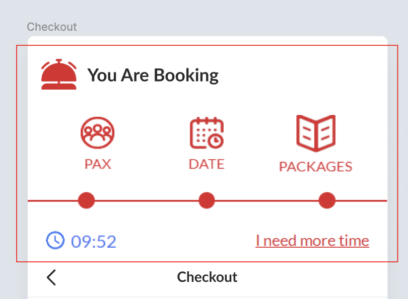Image resolution: width=408 pixels, height=299 pixels.
Task: Click the progress dot under DATE
Action: pyautogui.click(x=207, y=200)
